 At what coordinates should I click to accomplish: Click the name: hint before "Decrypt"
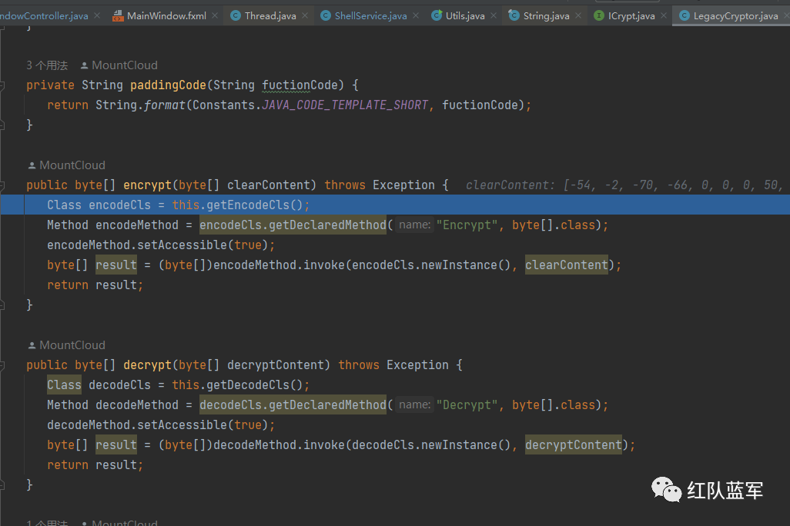415,405
